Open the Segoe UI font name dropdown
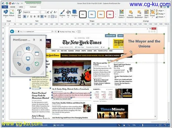Viewport: 172px width, 128px height. click(39, 12)
